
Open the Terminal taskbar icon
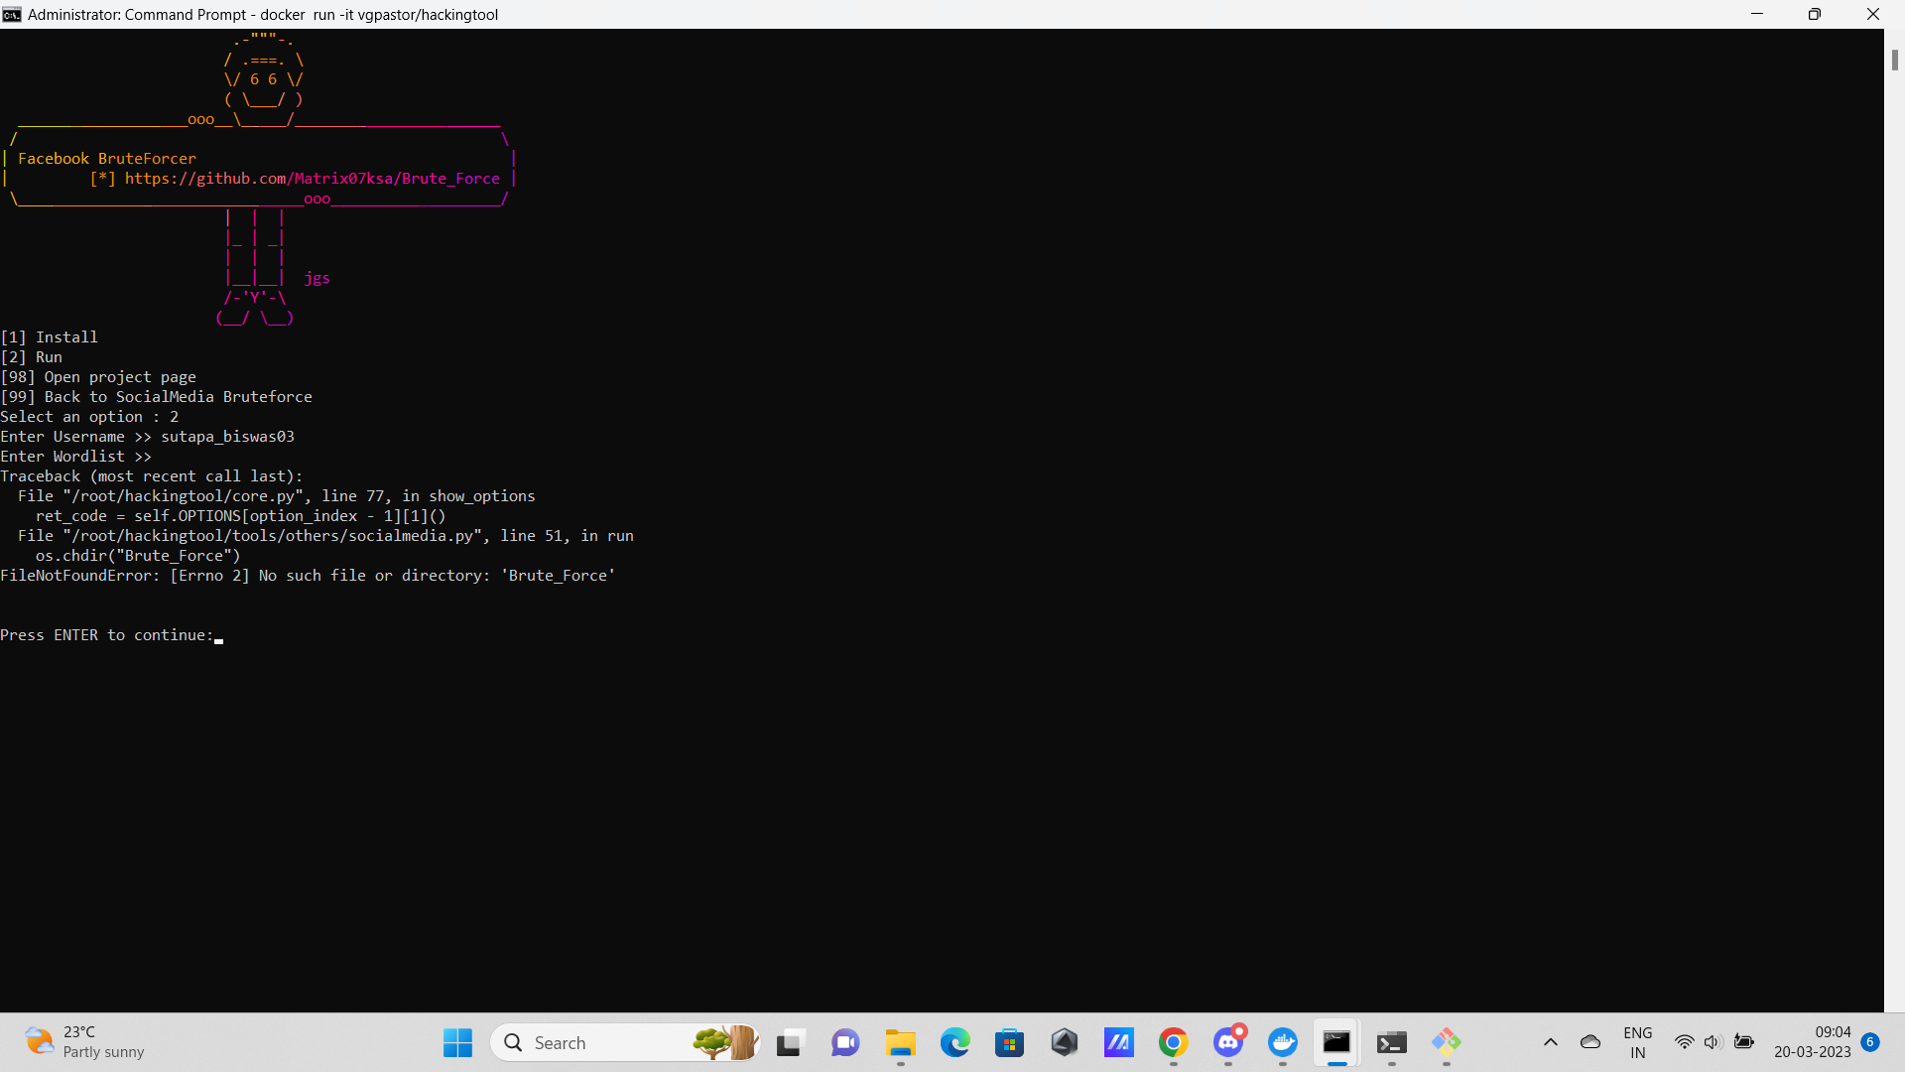click(1392, 1042)
